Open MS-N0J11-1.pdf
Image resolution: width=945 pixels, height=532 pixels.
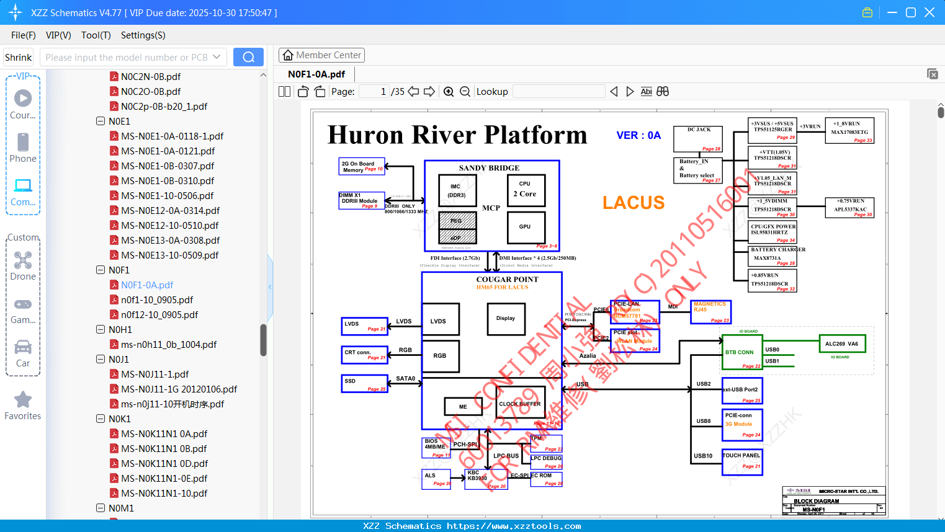click(x=155, y=375)
